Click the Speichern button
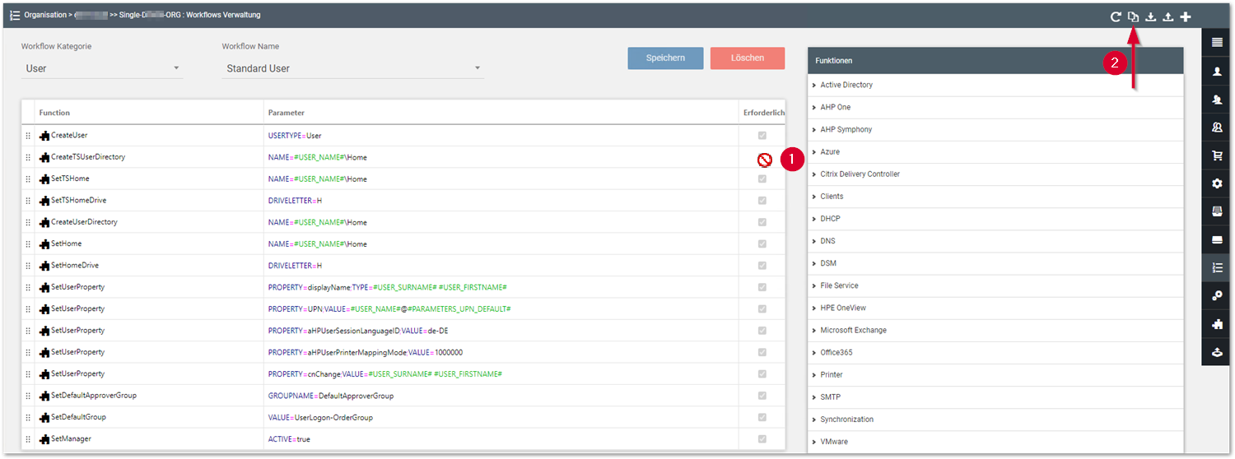This screenshot has width=1235, height=459. [665, 58]
